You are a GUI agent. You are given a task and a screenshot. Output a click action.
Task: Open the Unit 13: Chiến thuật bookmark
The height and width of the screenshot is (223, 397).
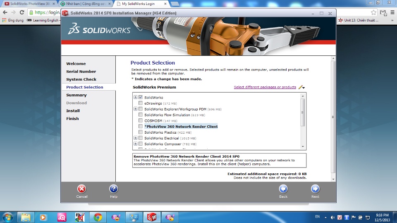point(359,20)
